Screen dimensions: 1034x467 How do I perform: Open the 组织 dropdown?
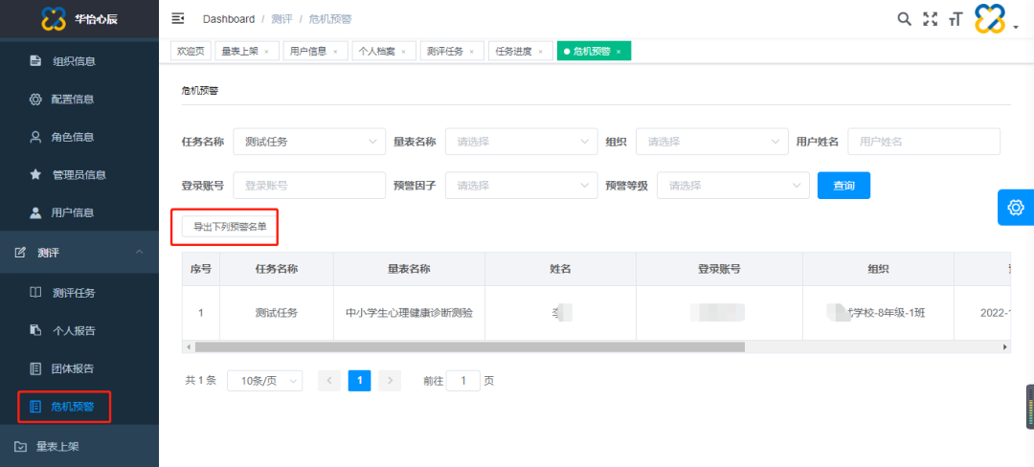click(712, 141)
